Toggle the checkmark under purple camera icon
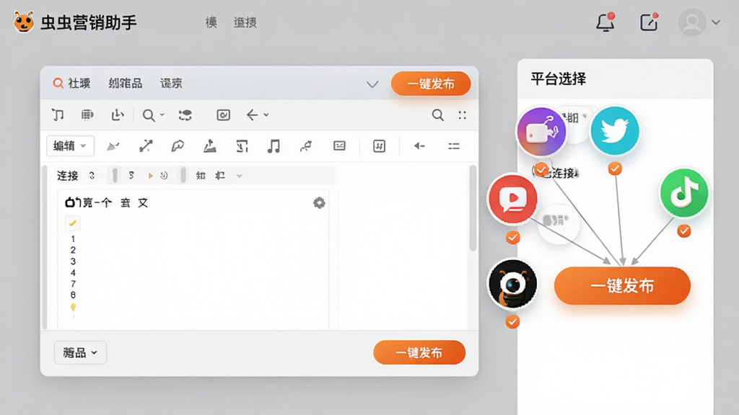This screenshot has height=415, width=739. [541, 169]
